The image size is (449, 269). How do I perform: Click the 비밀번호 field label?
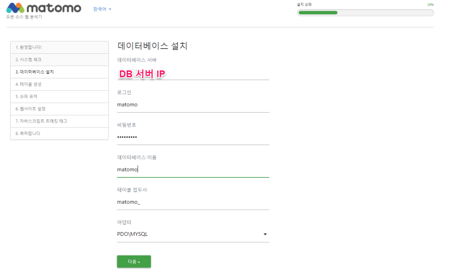[x=127, y=125]
